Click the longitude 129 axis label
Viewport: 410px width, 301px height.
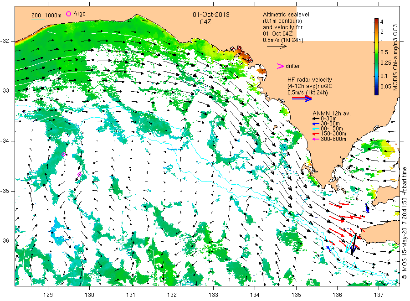(x=48, y=295)
